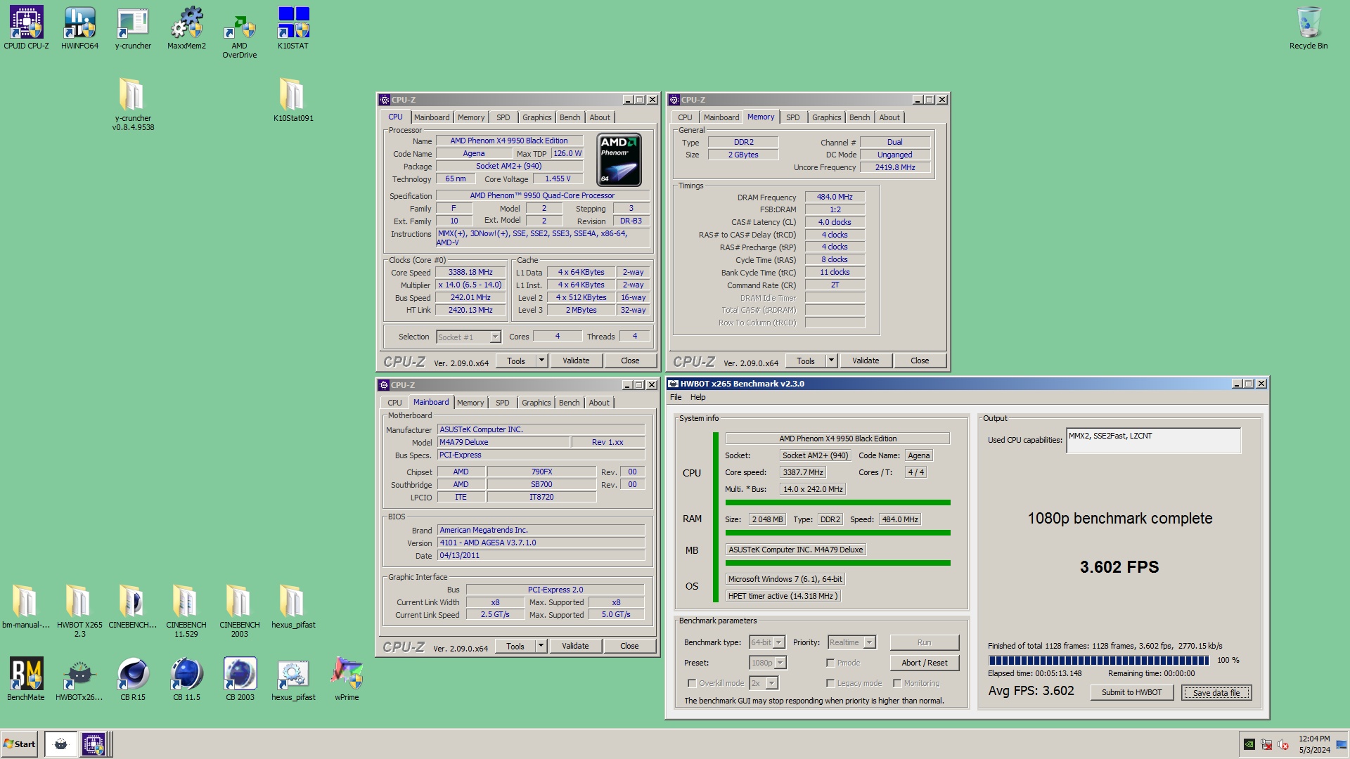This screenshot has width=1350, height=759.
Task: Click the Used CPU capabilities text box
Action: point(1153,441)
